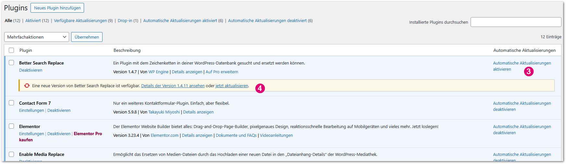The width and height of the screenshot is (566, 164).
Task: Open Elementor.com author link
Action: (x=165, y=135)
